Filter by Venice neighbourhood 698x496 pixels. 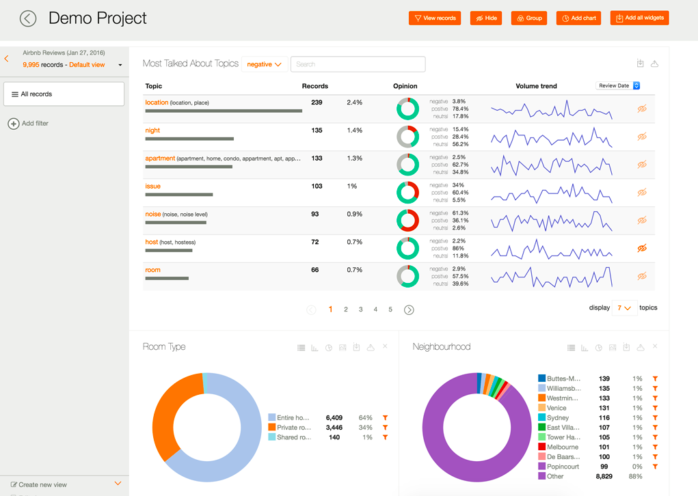point(655,408)
